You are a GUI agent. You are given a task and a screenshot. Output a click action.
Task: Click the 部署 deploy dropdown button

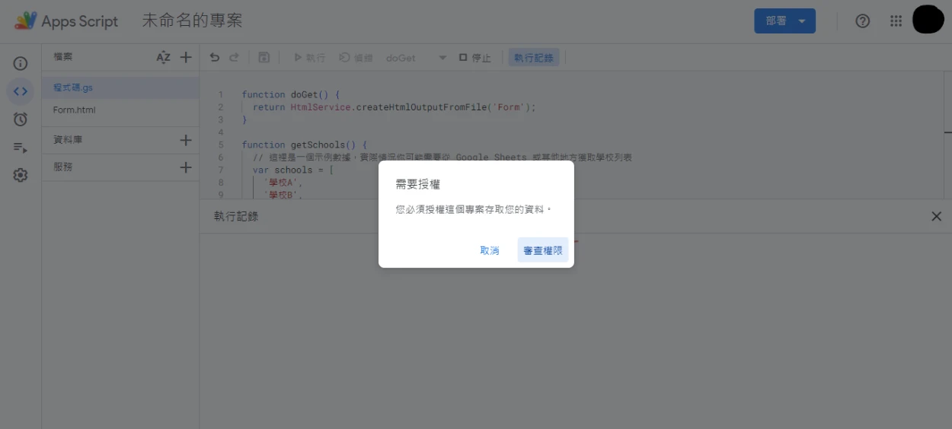(x=784, y=21)
